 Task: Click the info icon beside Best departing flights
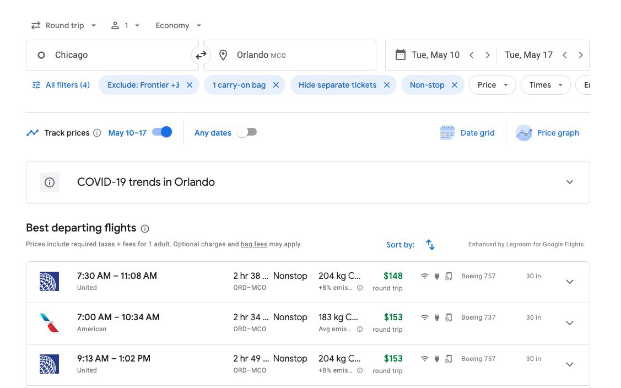pyautogui.click(x=145, y=229)
